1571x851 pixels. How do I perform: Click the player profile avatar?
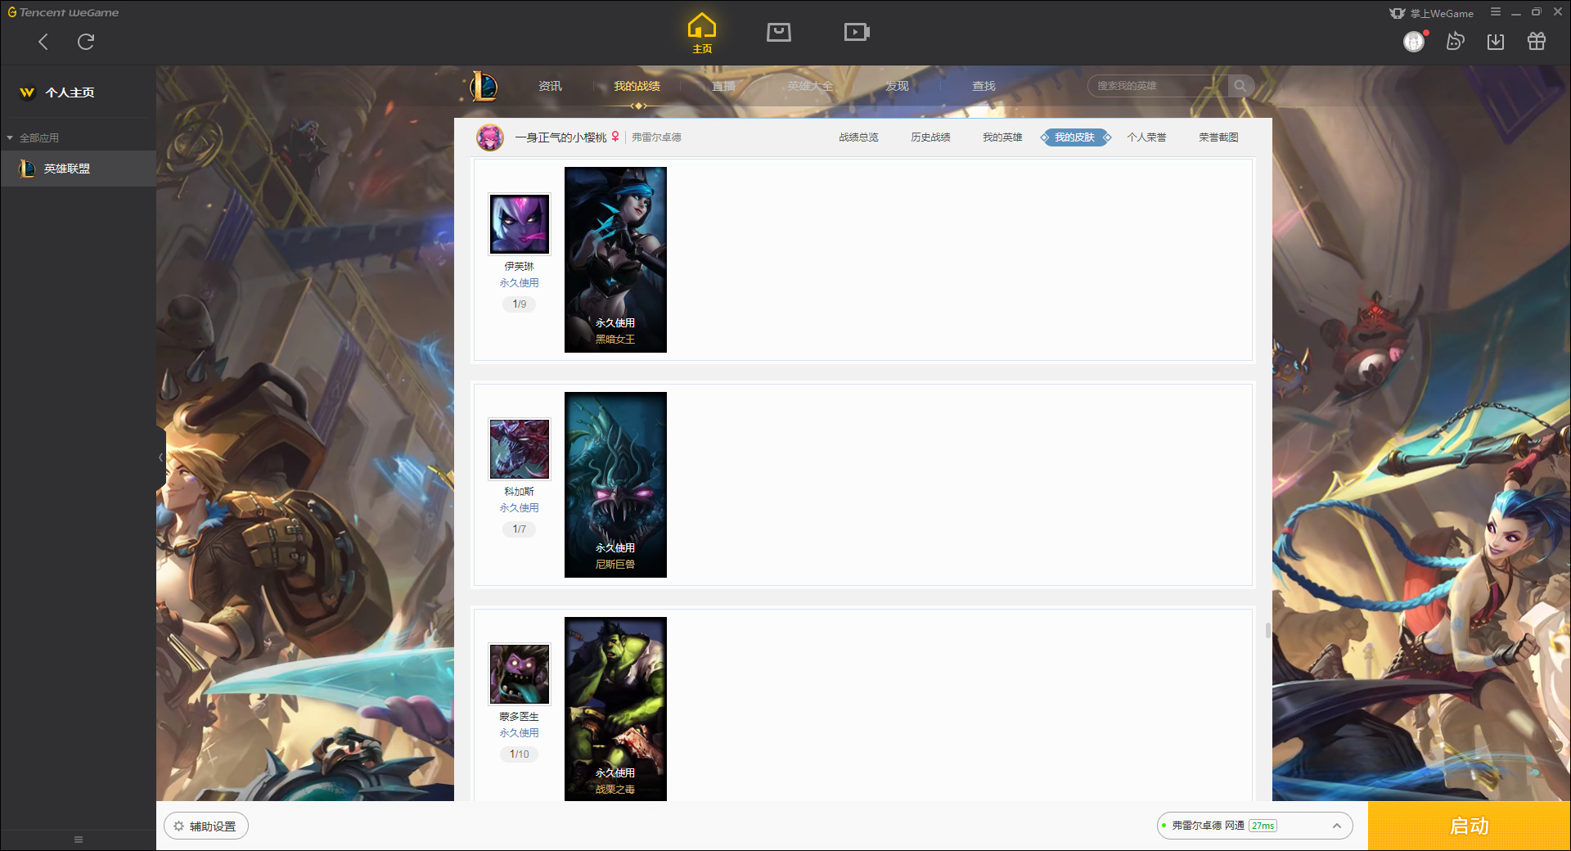pos(490,137)
